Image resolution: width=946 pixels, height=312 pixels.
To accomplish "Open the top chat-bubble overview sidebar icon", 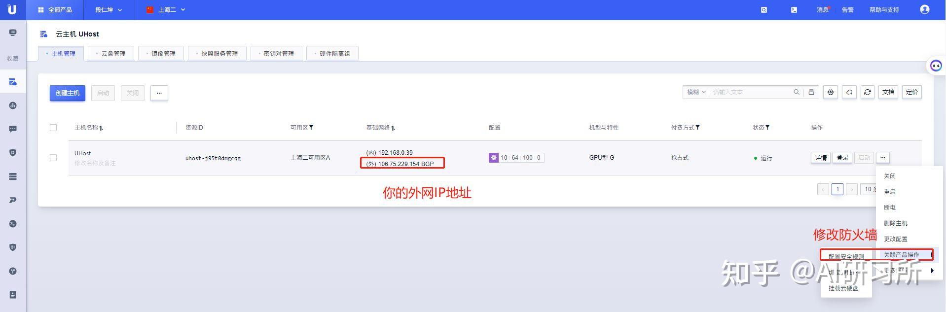I will point(13,33).
